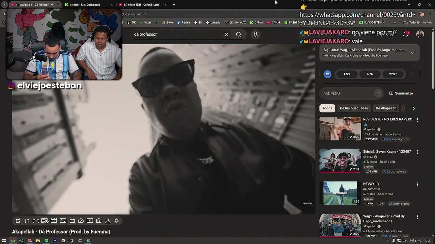The height and width of the screenshot is (244, 435).
Task: Open the 'NEVOY - Y' title link
Action: tap(371, 184)
